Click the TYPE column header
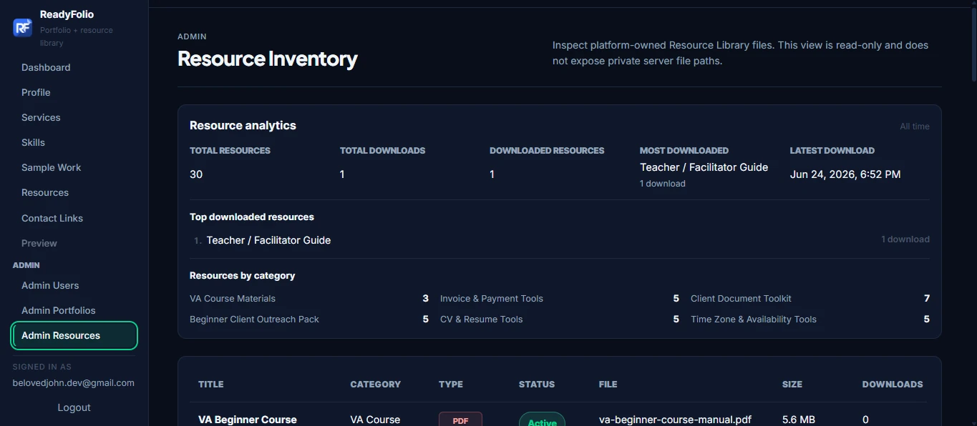The height and width of the screenshot is (426, 977). click(451, 385)
